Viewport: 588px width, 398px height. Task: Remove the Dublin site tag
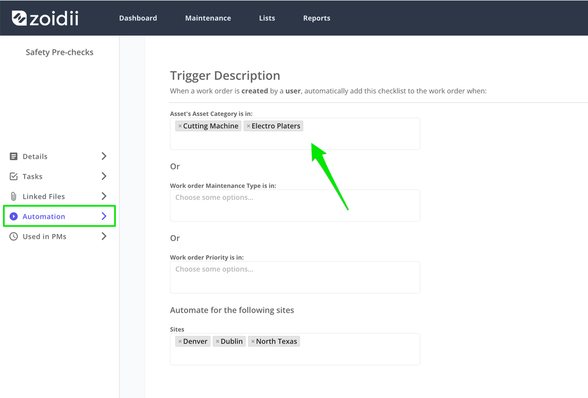coord(218,342)
